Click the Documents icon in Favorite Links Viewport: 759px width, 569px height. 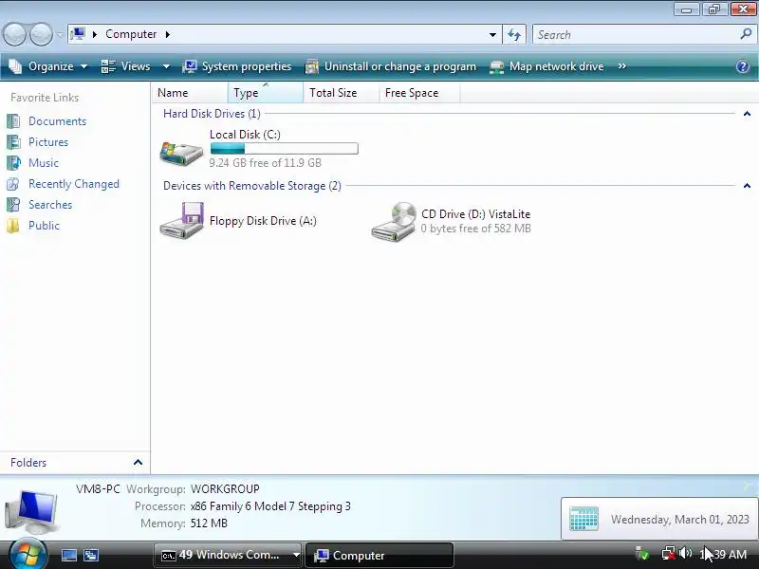pyautogui.click(x=13, y=121)
